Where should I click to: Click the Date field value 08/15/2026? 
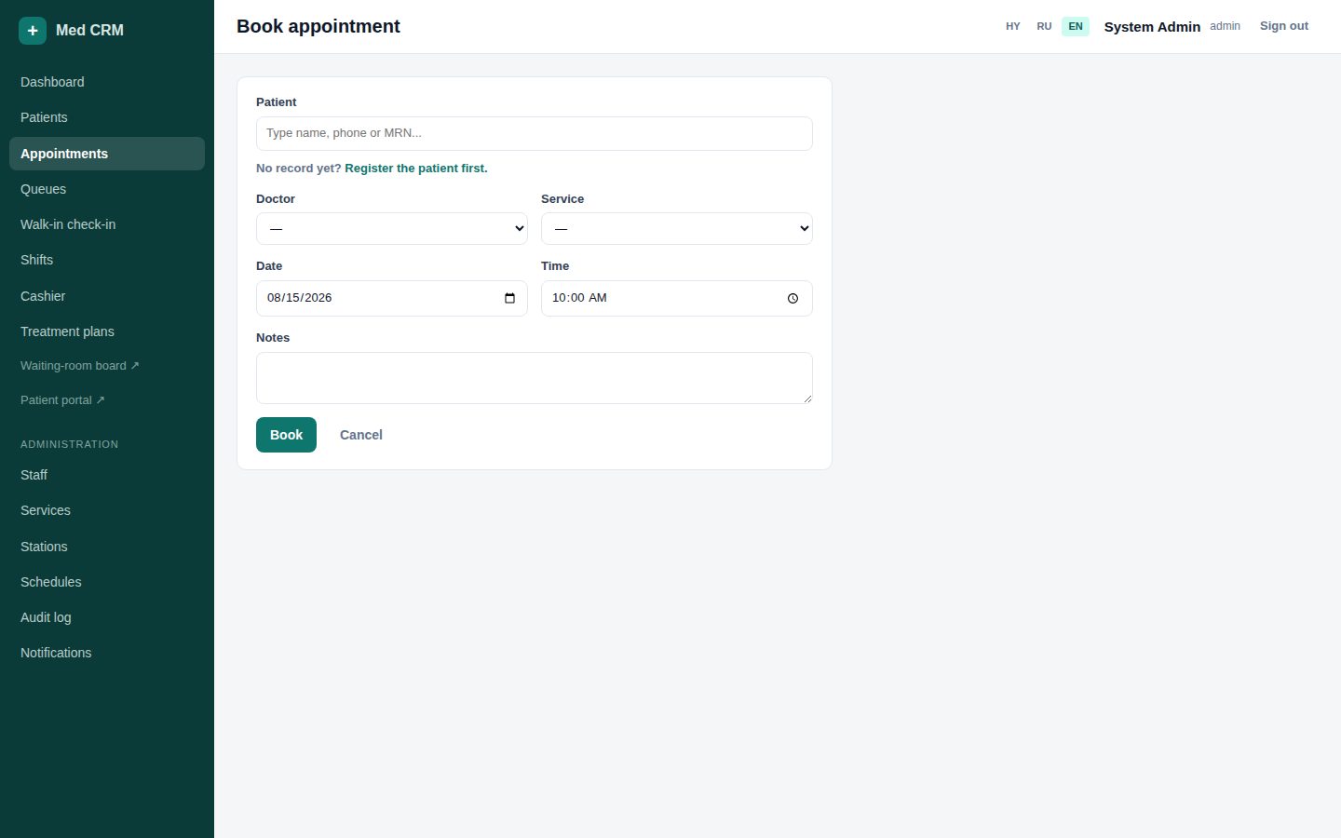300,298
